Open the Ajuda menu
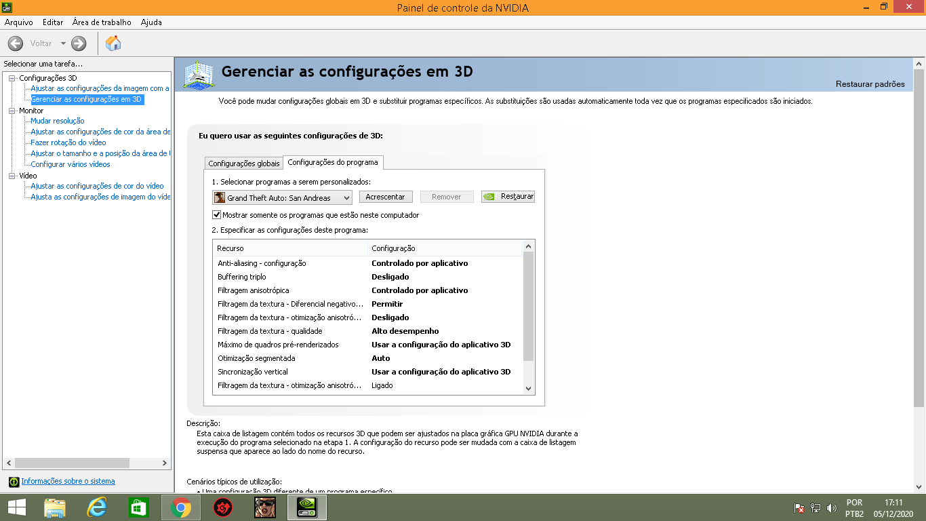The width and height of the screenshot is (926, 521). tap(151, 22)
